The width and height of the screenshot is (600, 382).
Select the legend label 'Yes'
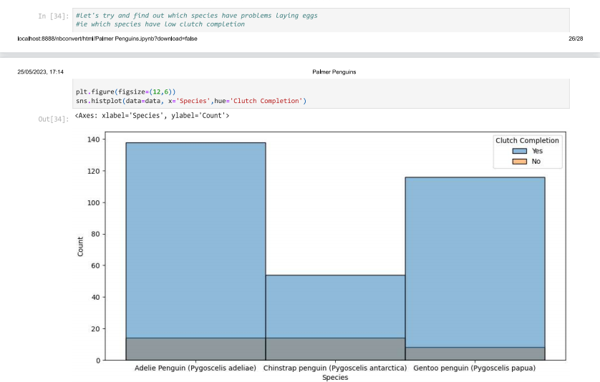coord(537,151)
